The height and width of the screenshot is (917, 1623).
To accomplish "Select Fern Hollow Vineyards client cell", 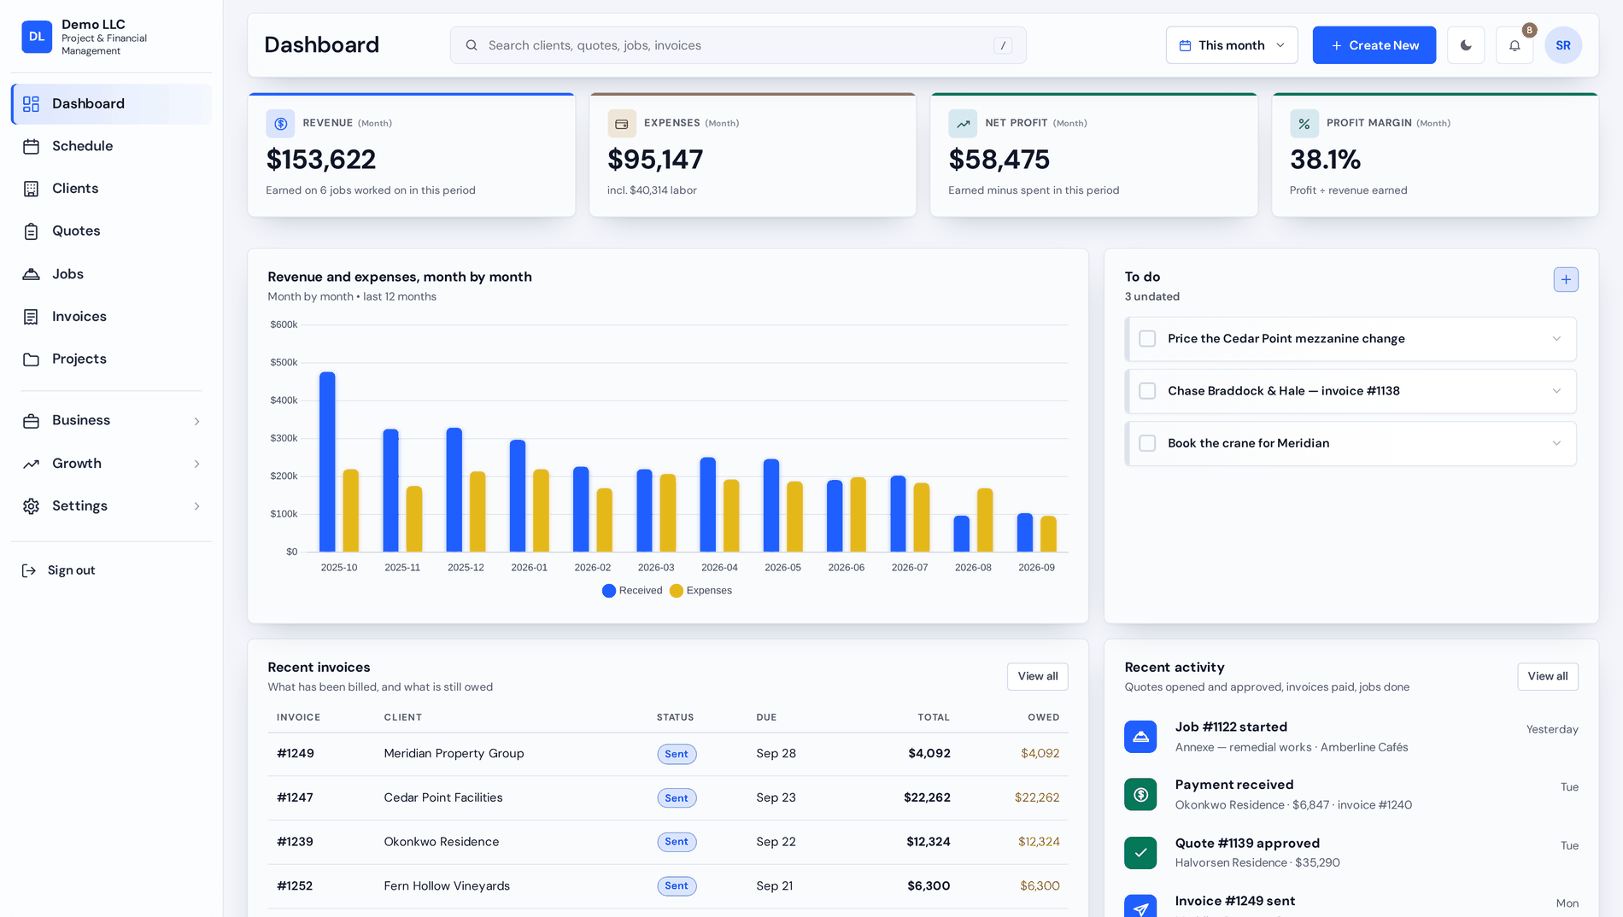I will 447,886.
